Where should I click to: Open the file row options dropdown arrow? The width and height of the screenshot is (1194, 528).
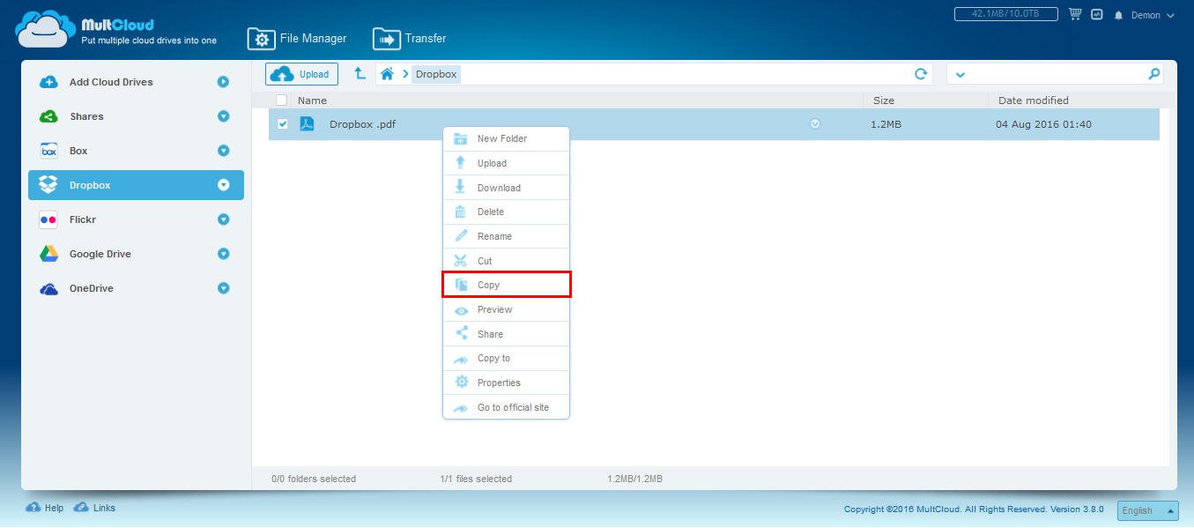pyautogui.click(x=815, y=124)
